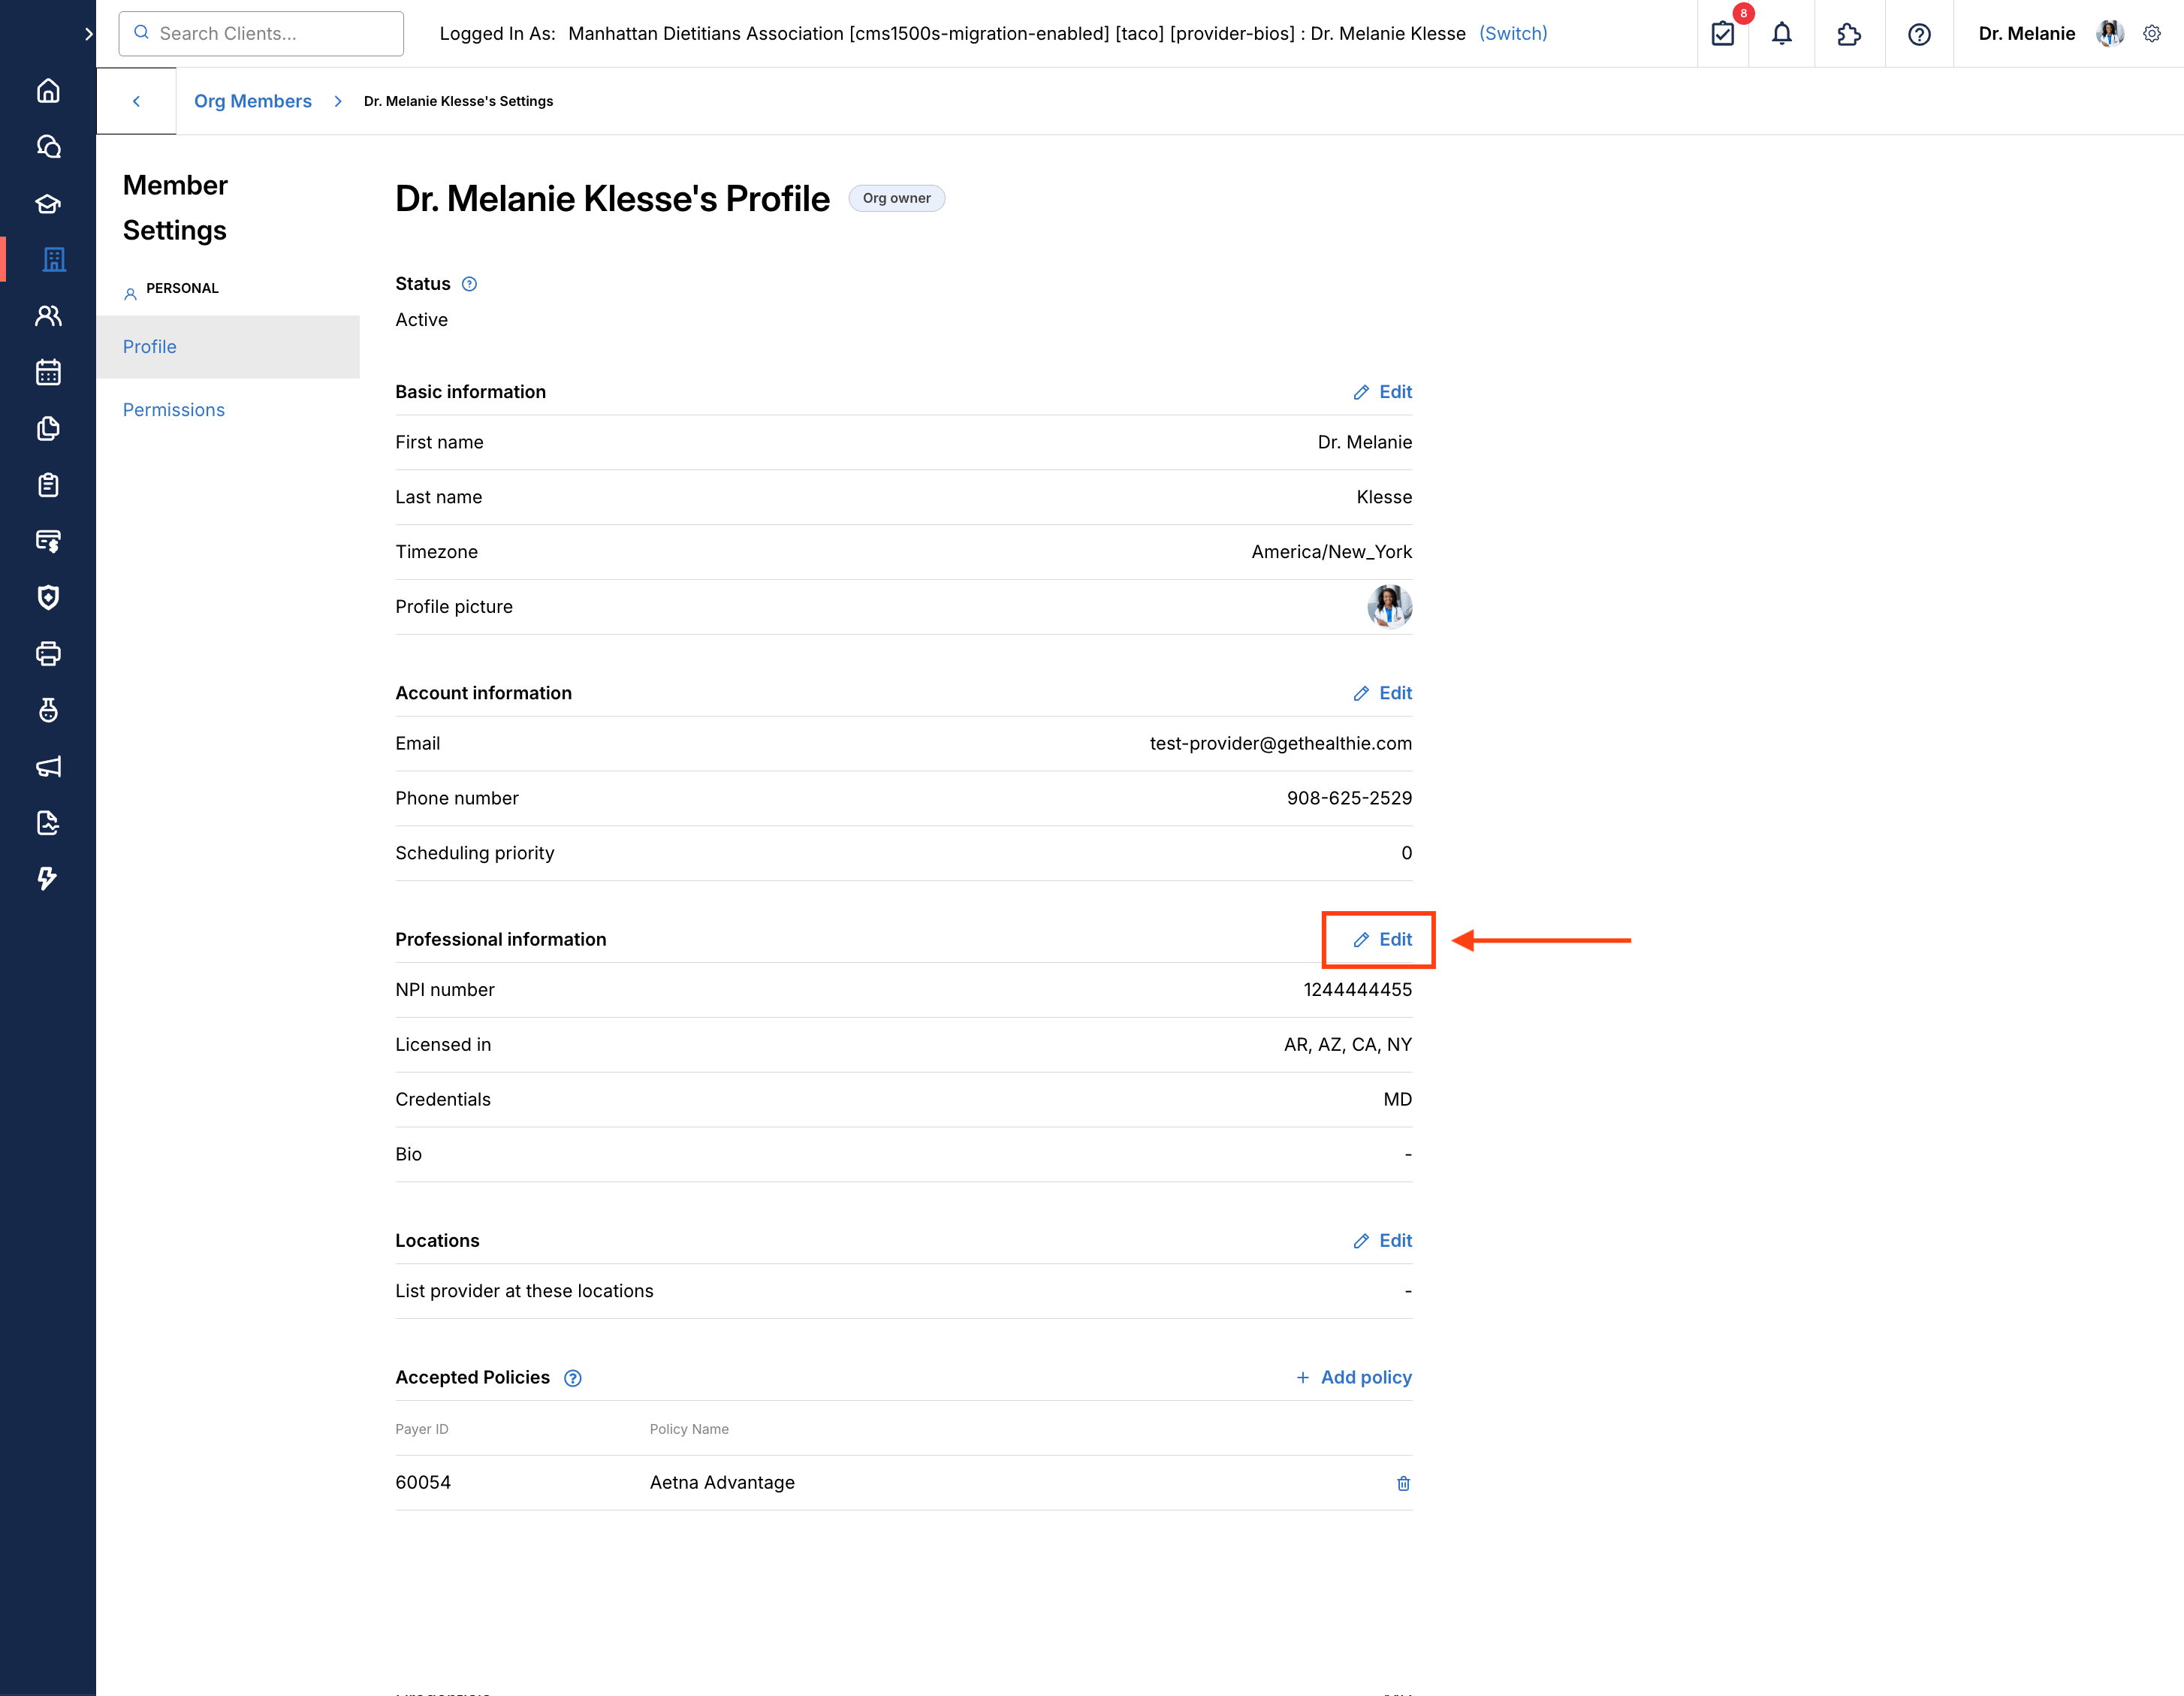Click the breadcrumb right chevron separator
The width and height of the screenshot is (2184, 1696).
338,101
